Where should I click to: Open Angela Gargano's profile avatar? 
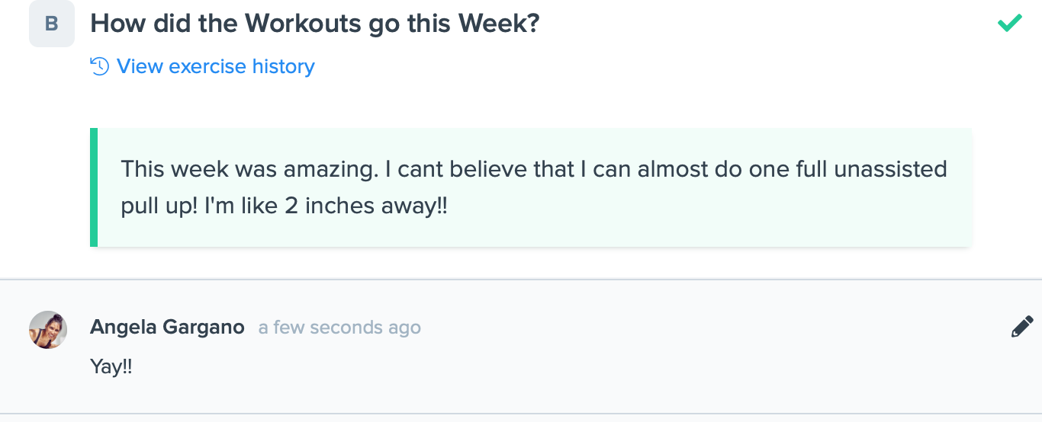(x=48, y=330)
